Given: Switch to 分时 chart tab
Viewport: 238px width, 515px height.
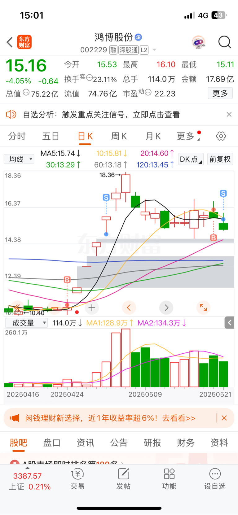Looking at the screenshot, I should pos(17,136).
